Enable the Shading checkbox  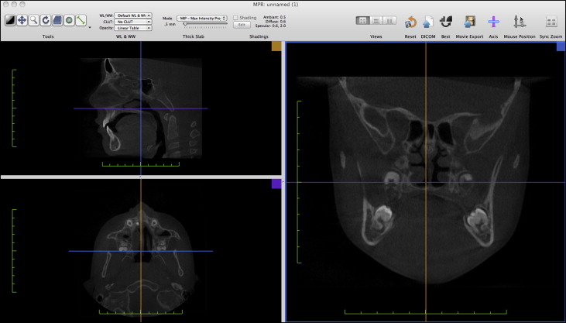coord(236,16)
